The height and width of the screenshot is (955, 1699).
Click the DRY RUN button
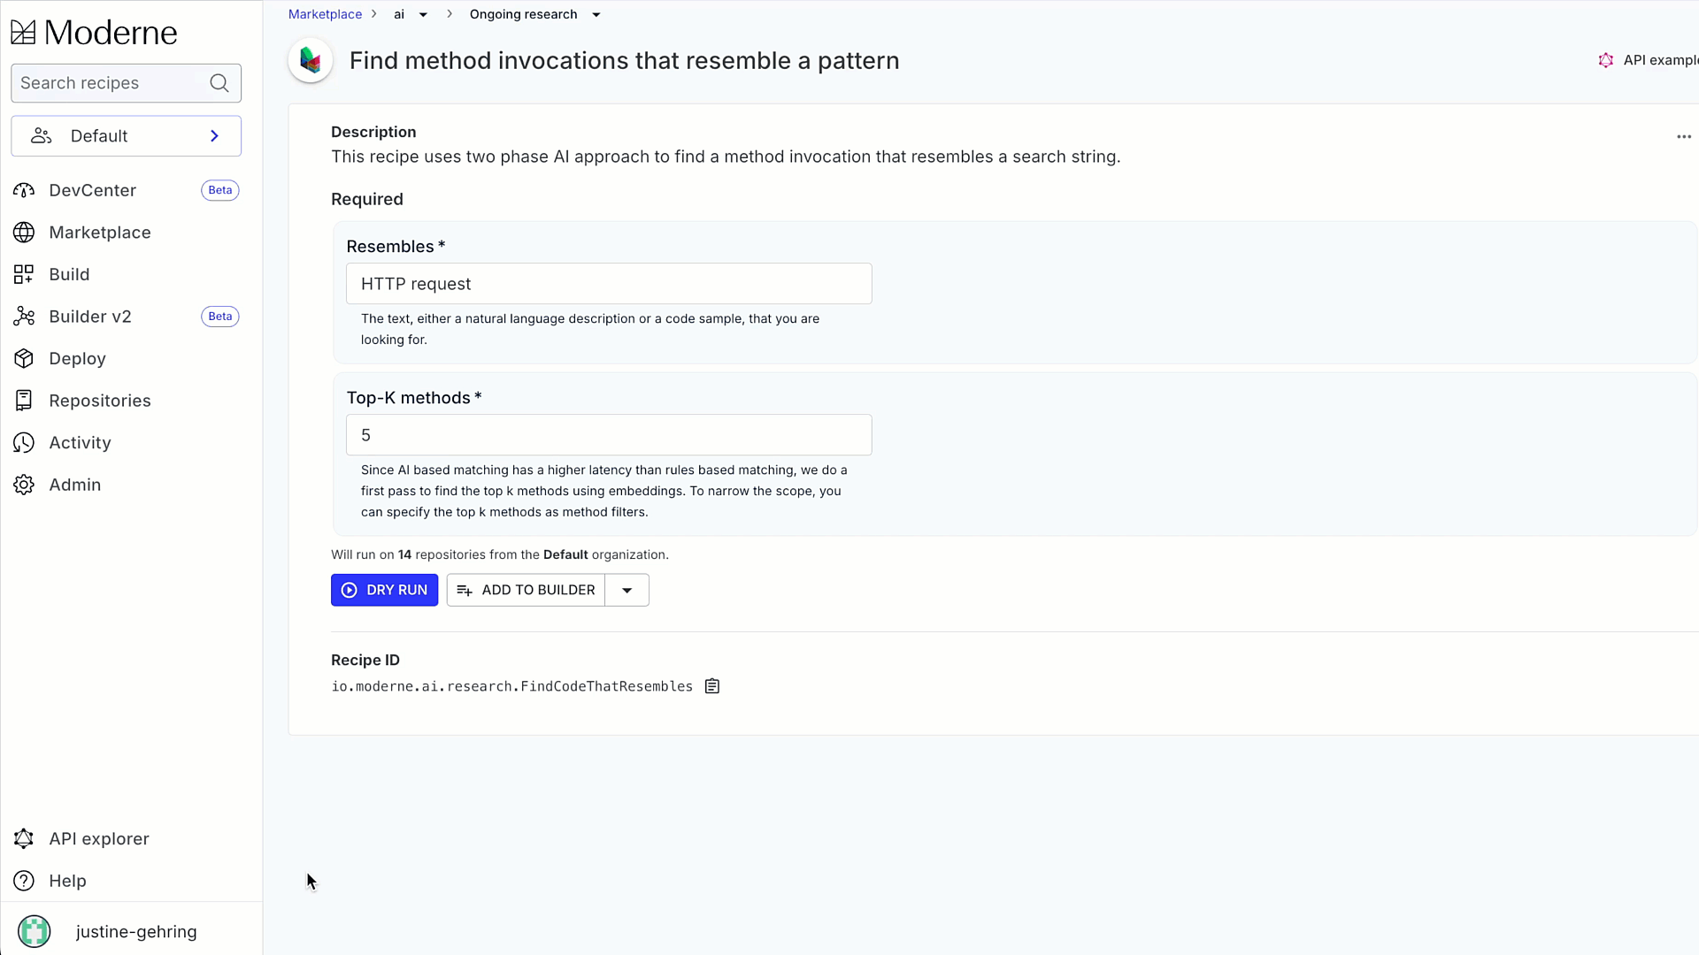point(384,590)
